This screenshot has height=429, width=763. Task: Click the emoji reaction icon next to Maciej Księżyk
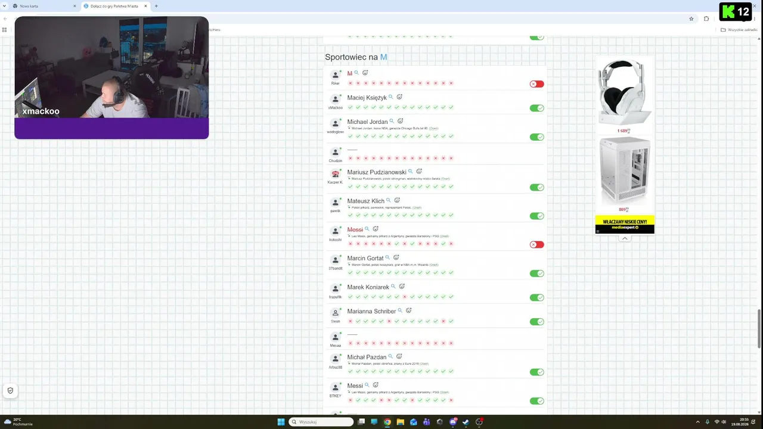tap(400, 97)
